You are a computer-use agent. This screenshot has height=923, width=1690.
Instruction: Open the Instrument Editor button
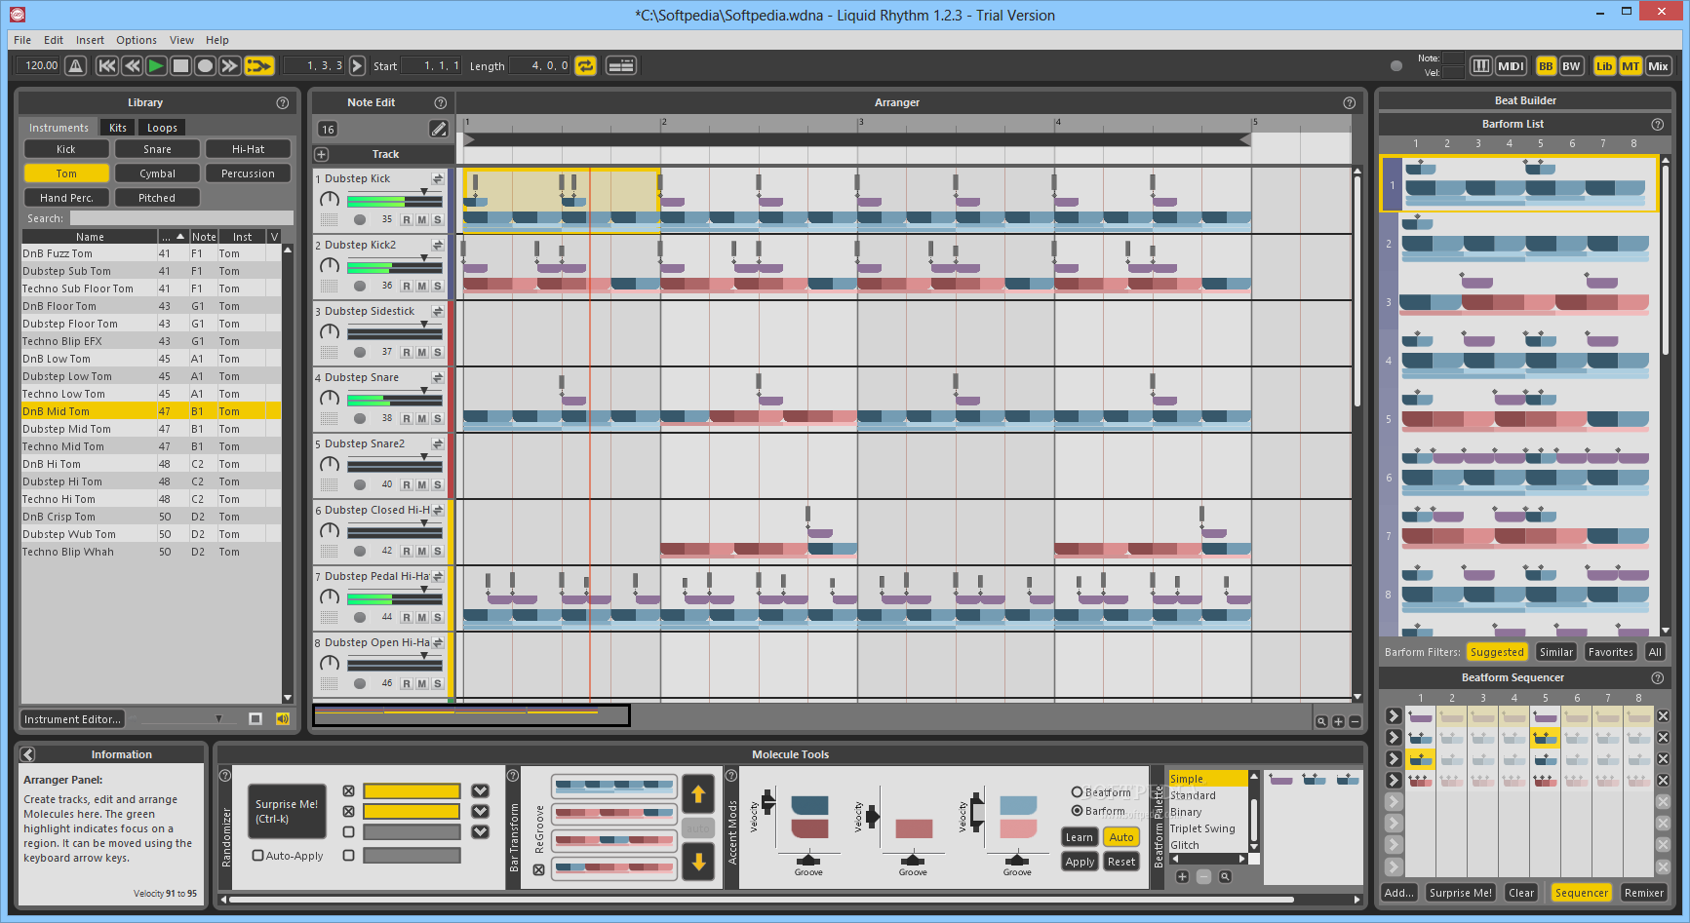(72, 719)
